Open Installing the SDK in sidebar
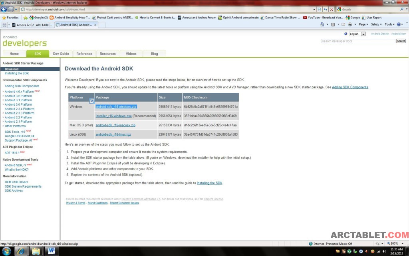 (17, 74)
